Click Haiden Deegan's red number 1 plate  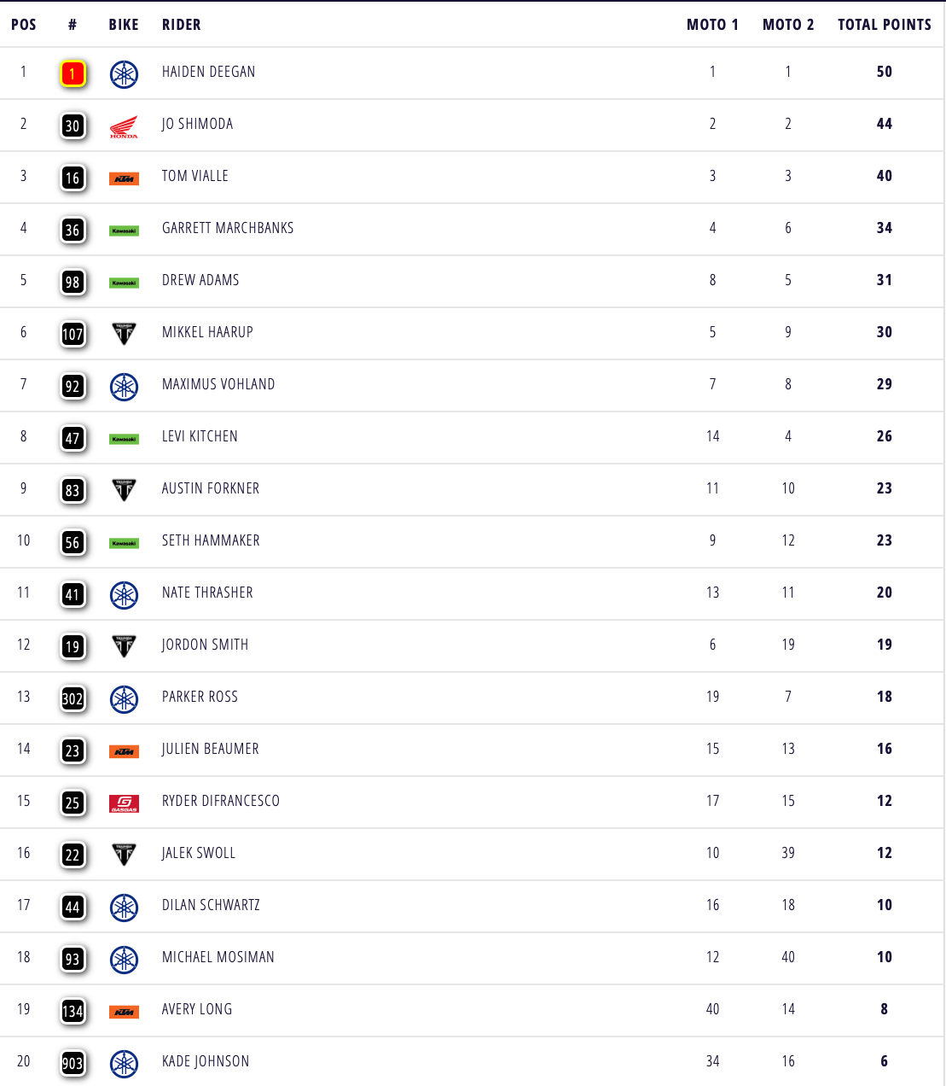tap(73, 73)
